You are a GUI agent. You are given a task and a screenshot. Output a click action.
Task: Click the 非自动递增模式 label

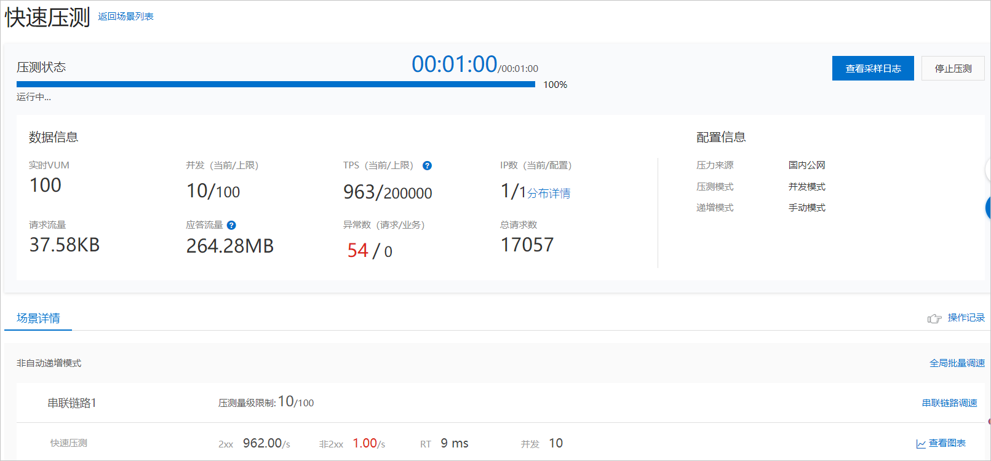[49, 363]
